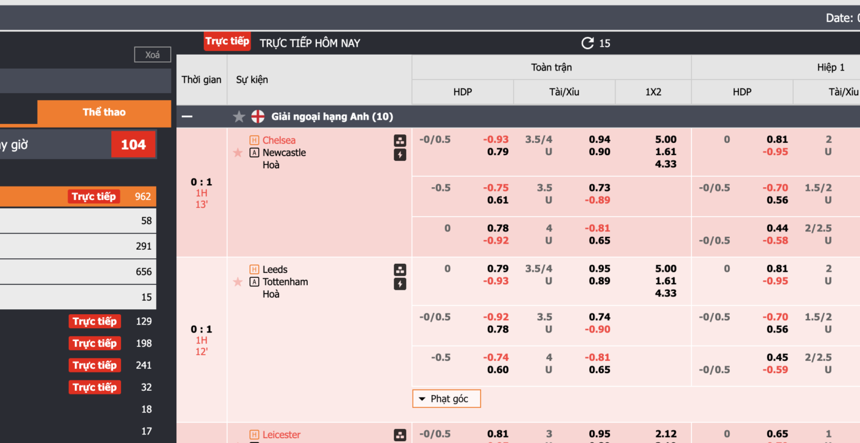Screen dimensions: 860x443
Task: Click Leicester team name link
Action: [x=281, y=435]
